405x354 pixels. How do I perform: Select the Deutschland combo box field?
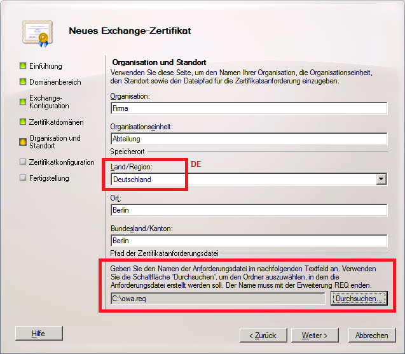coord(242,180)
